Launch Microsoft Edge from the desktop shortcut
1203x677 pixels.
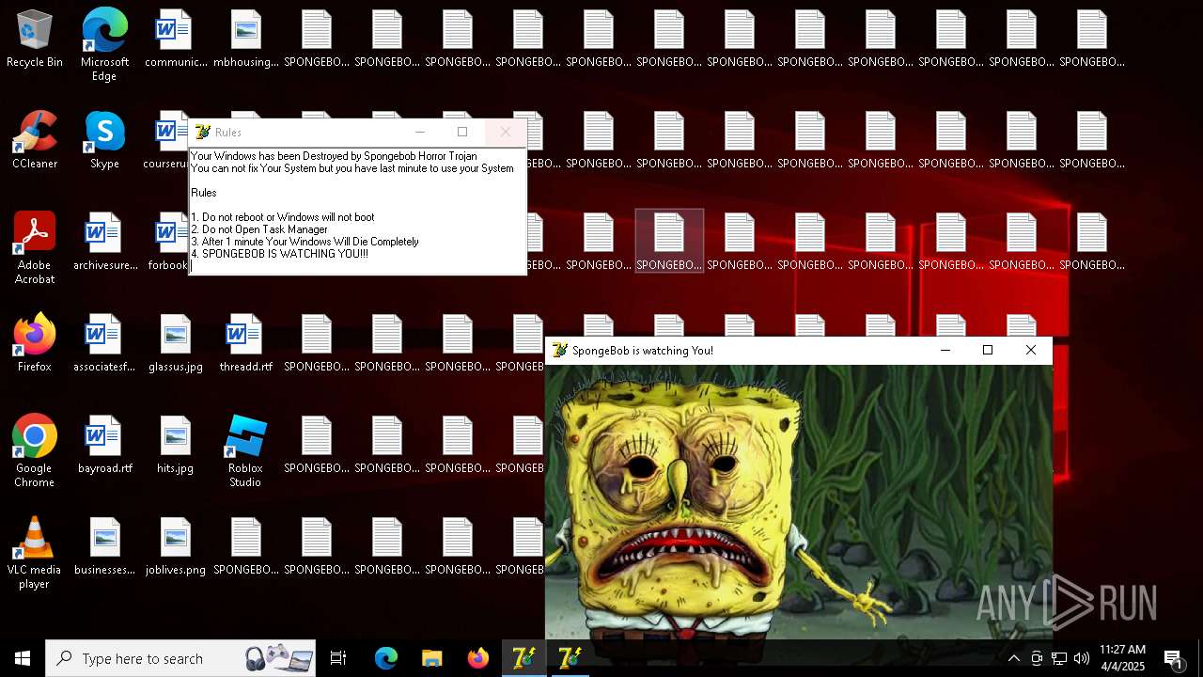104,45
